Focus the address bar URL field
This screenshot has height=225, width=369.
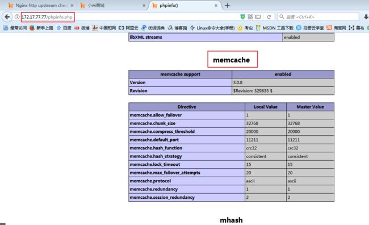click(129, 17)
